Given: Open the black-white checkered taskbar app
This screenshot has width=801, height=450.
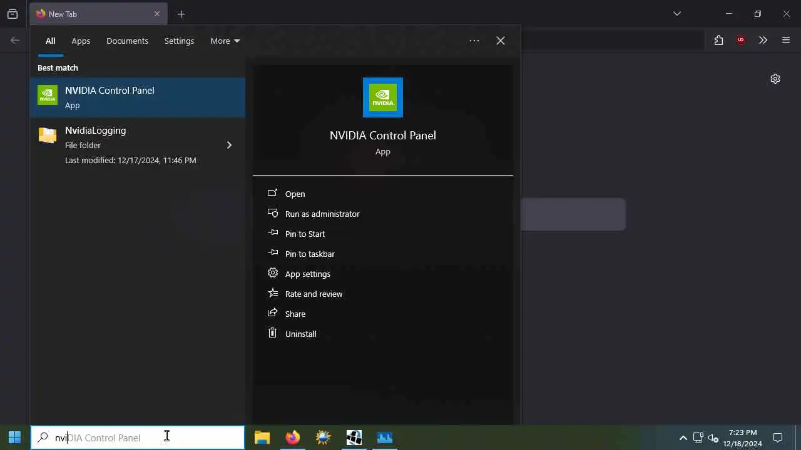Looking at the screenshot, I should click(354, 437).
